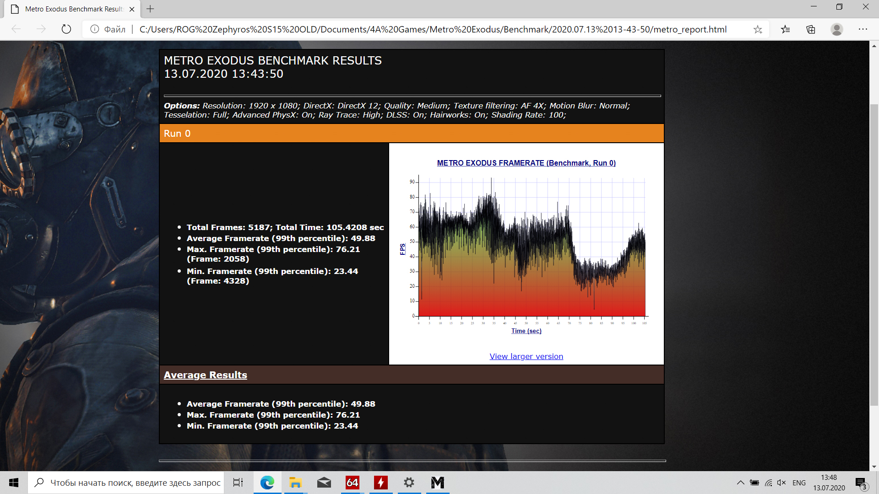The height and width of the screenshot is (494, 879).
Task: Add this page to favorites with star icon
Action: tap(758, 29)
